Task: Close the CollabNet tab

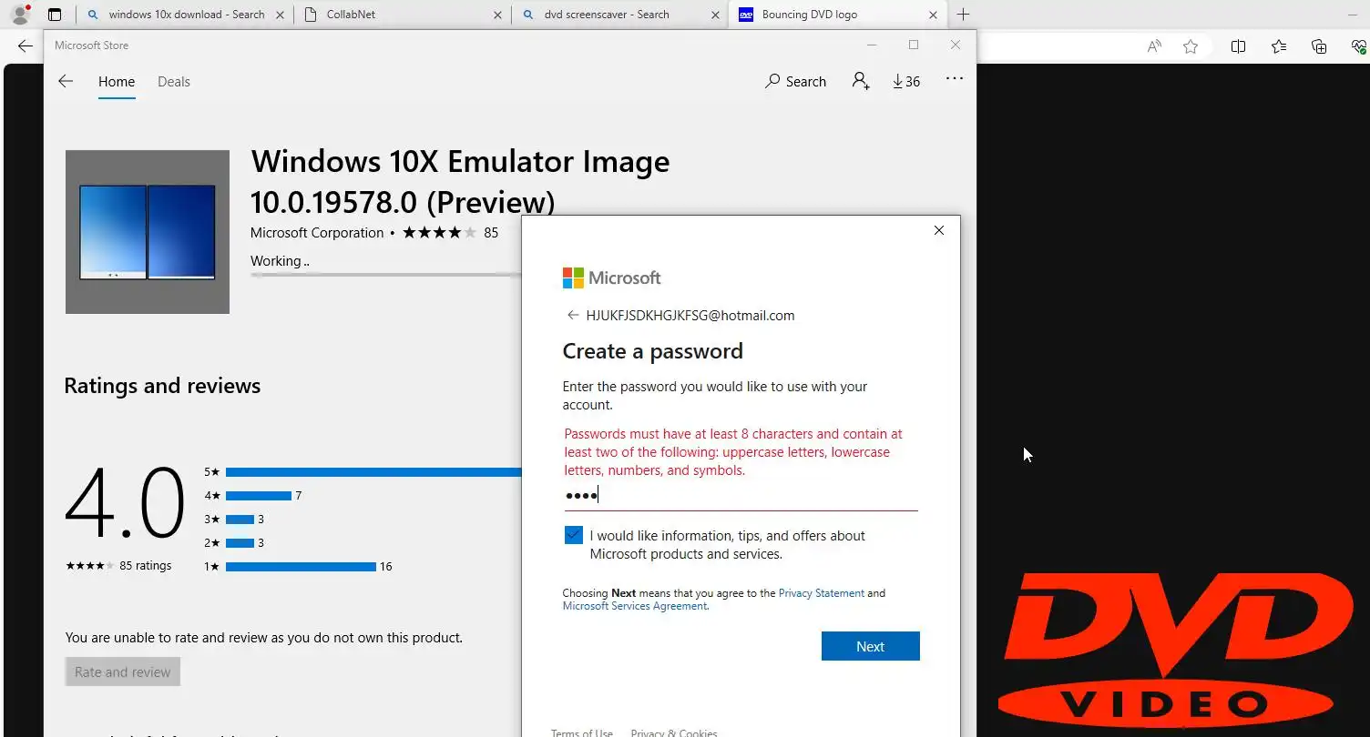Action: pyautogui.click(x=497, y=15)
